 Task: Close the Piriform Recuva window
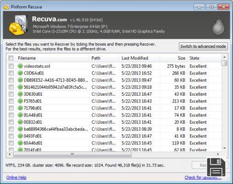(x=223, y=7)
